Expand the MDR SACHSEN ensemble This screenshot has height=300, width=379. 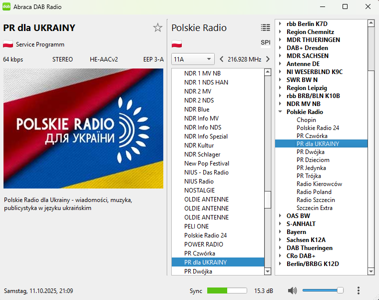click(280, 56)
